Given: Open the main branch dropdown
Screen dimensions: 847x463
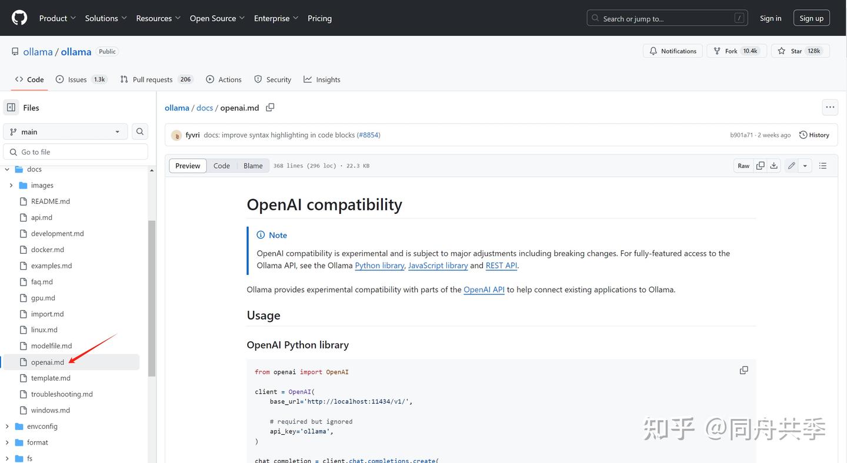Looking at the screenshot, I should (x=65, y=132).
